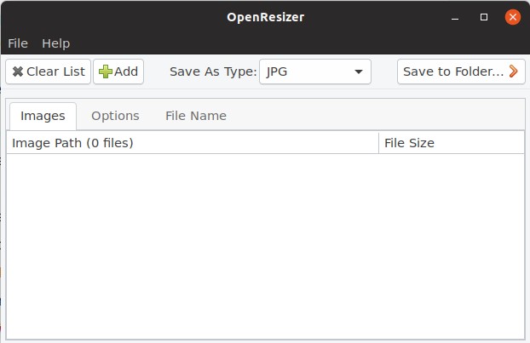
Task: Expand the file type dropdown arrow
Action: (x=359, y=71)
